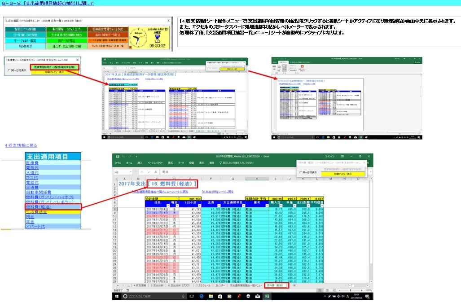Click the yellow 印刷プレビュー表示 button in Excel

[x=343, y=174]
